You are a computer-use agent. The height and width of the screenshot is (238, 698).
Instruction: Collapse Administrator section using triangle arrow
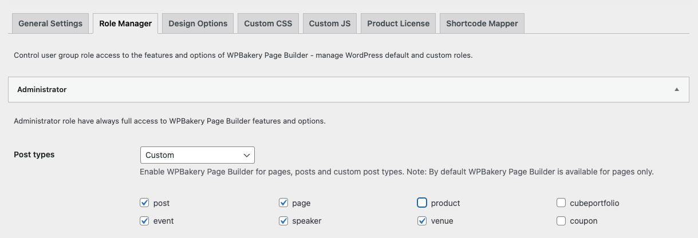tap(677, 90)
